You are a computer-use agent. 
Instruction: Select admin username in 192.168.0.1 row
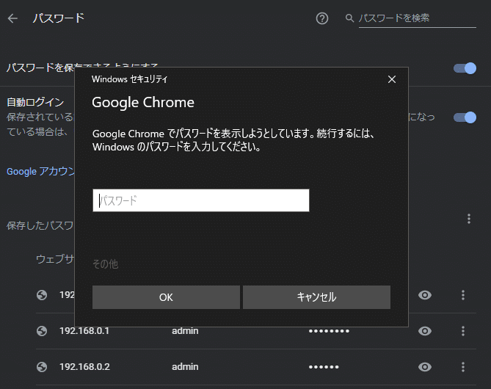[x=185, y=331]
